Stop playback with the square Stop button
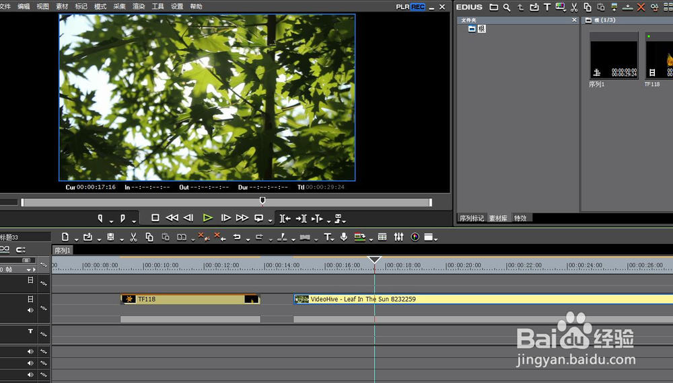Viewport: 673px width, 383px height. tap(155, 218)
